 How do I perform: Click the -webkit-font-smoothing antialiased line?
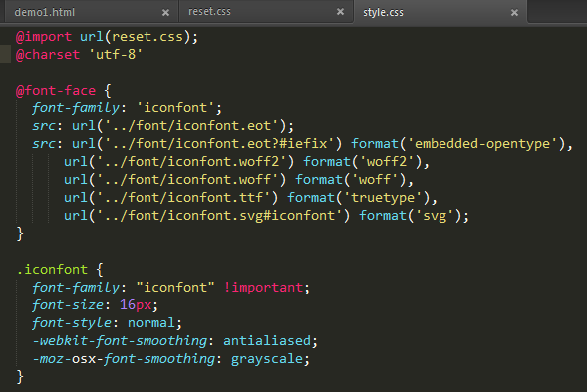(x=174, y=341)
